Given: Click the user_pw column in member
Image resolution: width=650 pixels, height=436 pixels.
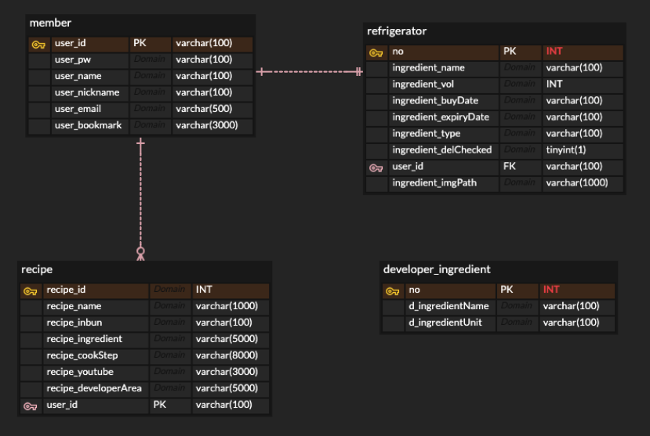Looking at the screenshot, I should [x=73, y=59].
